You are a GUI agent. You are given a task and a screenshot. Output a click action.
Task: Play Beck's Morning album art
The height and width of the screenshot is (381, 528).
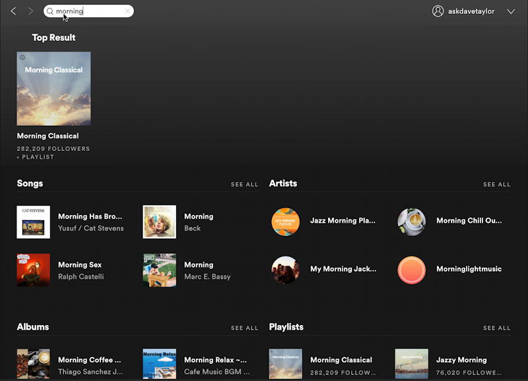click(x=159, y=222)
